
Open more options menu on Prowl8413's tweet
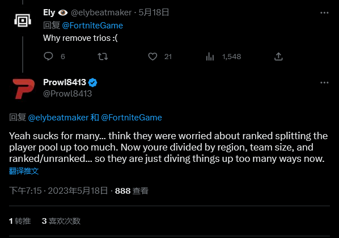324,82
